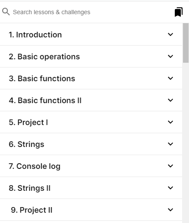Expand the Basic functions II chevron

[170, 100]
